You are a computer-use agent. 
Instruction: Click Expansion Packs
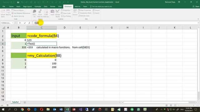point(85,13)
